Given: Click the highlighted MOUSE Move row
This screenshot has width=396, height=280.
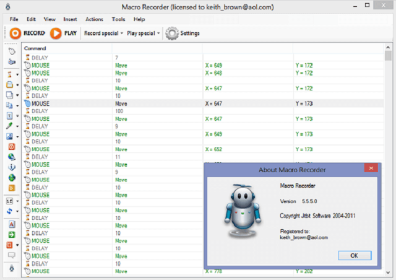Looking at the screenshot, I should pyautogui.click(x=203, y=103).
